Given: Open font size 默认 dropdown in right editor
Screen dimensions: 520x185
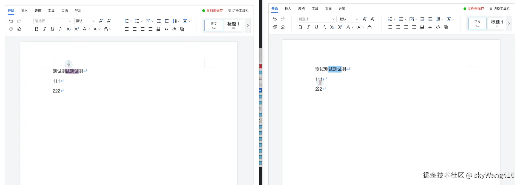Looking at the screenshot, I should (x=349, y=19).
